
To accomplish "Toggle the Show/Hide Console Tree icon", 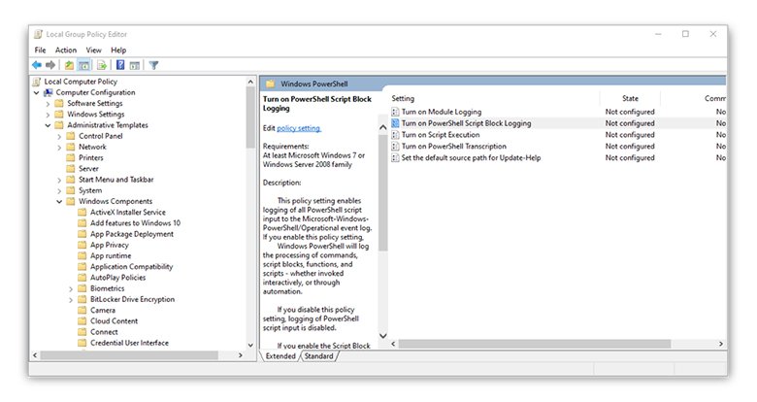I will [84, 65].
